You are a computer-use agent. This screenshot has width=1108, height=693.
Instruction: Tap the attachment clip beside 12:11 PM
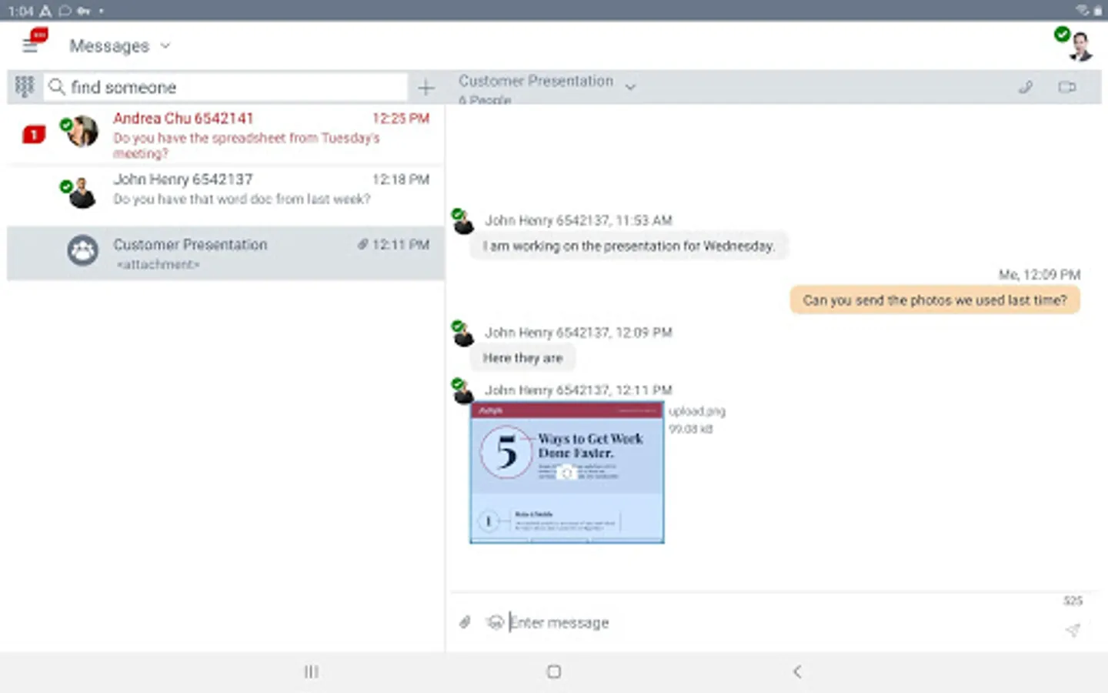pos(362,244)
